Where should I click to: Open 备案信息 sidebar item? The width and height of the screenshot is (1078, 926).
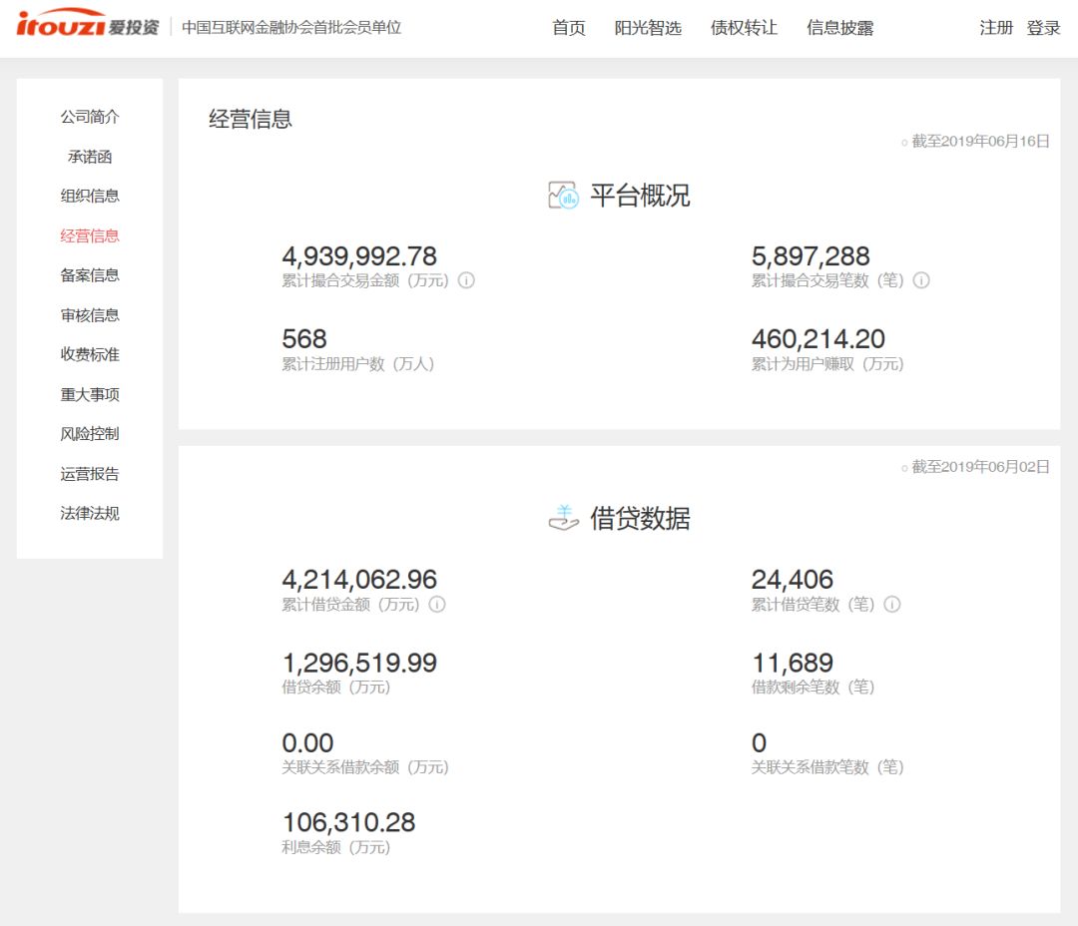tap(90, 275)
